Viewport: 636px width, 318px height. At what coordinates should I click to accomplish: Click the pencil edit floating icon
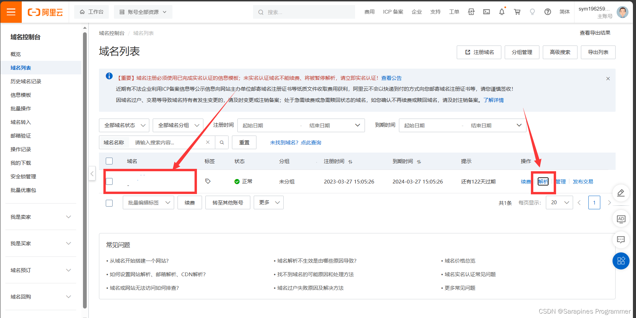(621, 193)
